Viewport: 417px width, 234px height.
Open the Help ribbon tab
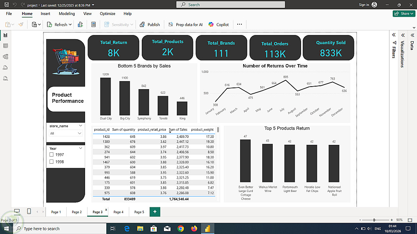[127, 14]
